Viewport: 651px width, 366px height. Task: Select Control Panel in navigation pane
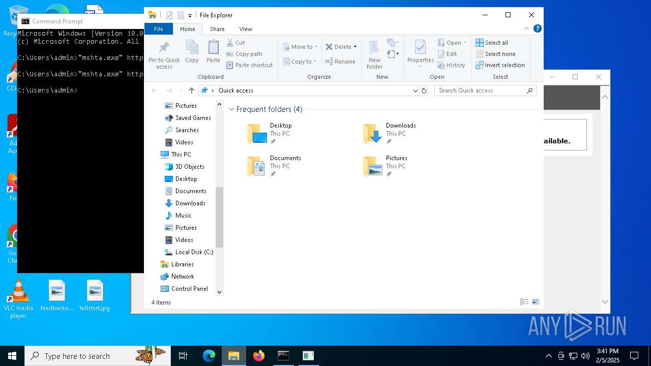point(184,289)
